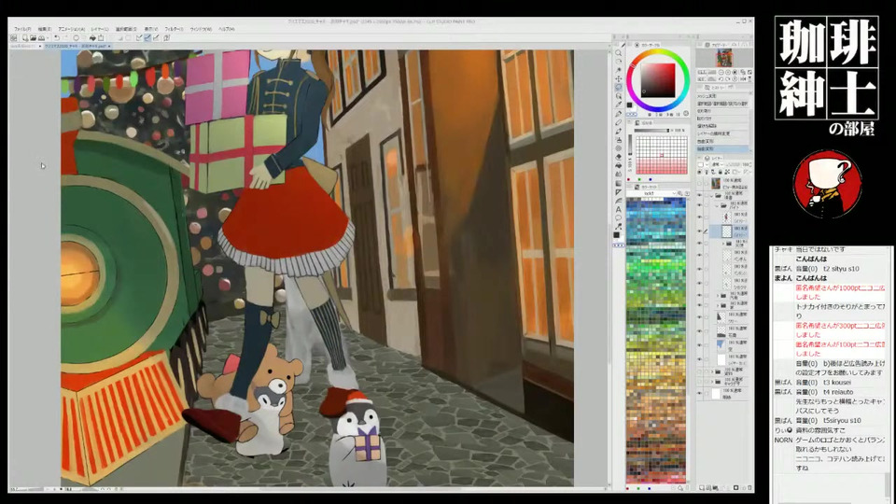Select the Brush tool
The width and height of the screenshot is (896, 504).
click(x=618, y=131)
